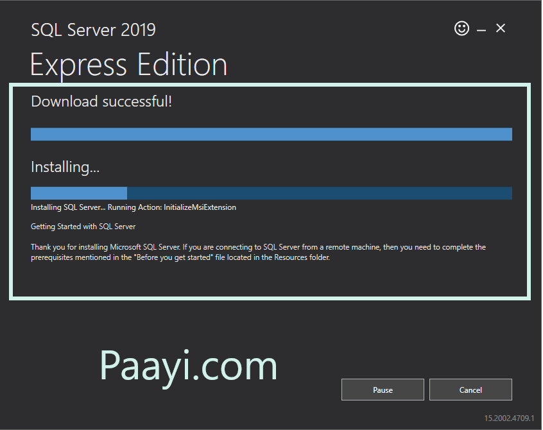
Task: Pause the SQL Server installation
Action: 383,390
